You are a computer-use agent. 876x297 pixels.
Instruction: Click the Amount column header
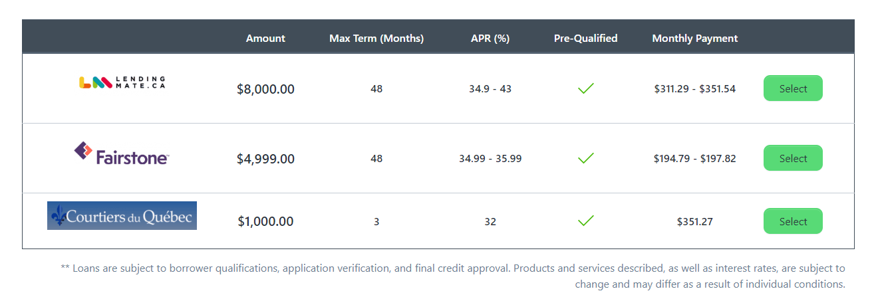tap(265, 38)
